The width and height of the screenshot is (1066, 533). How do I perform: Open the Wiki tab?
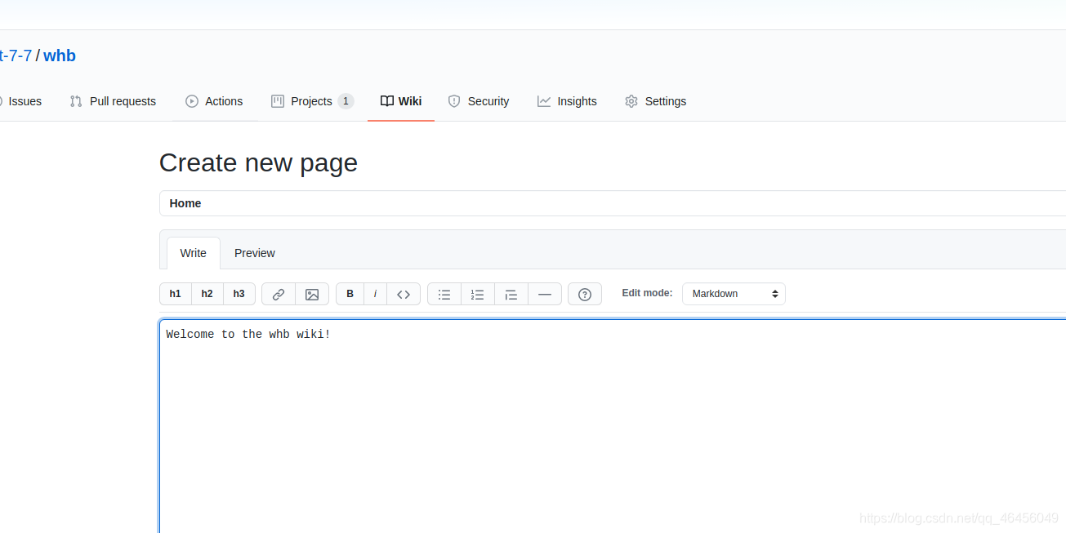401,101
